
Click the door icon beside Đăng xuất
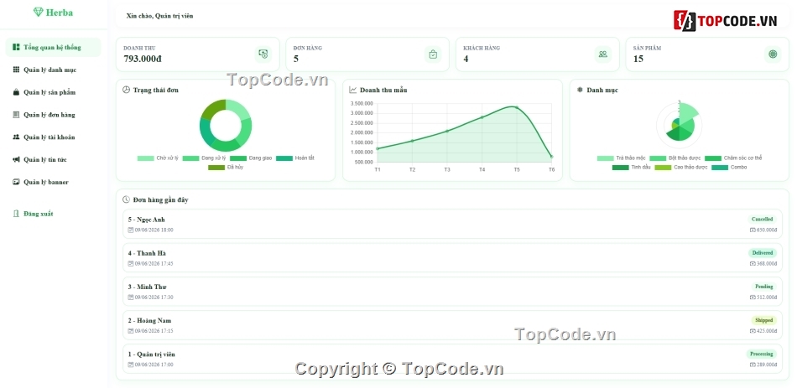click(16, 214)
